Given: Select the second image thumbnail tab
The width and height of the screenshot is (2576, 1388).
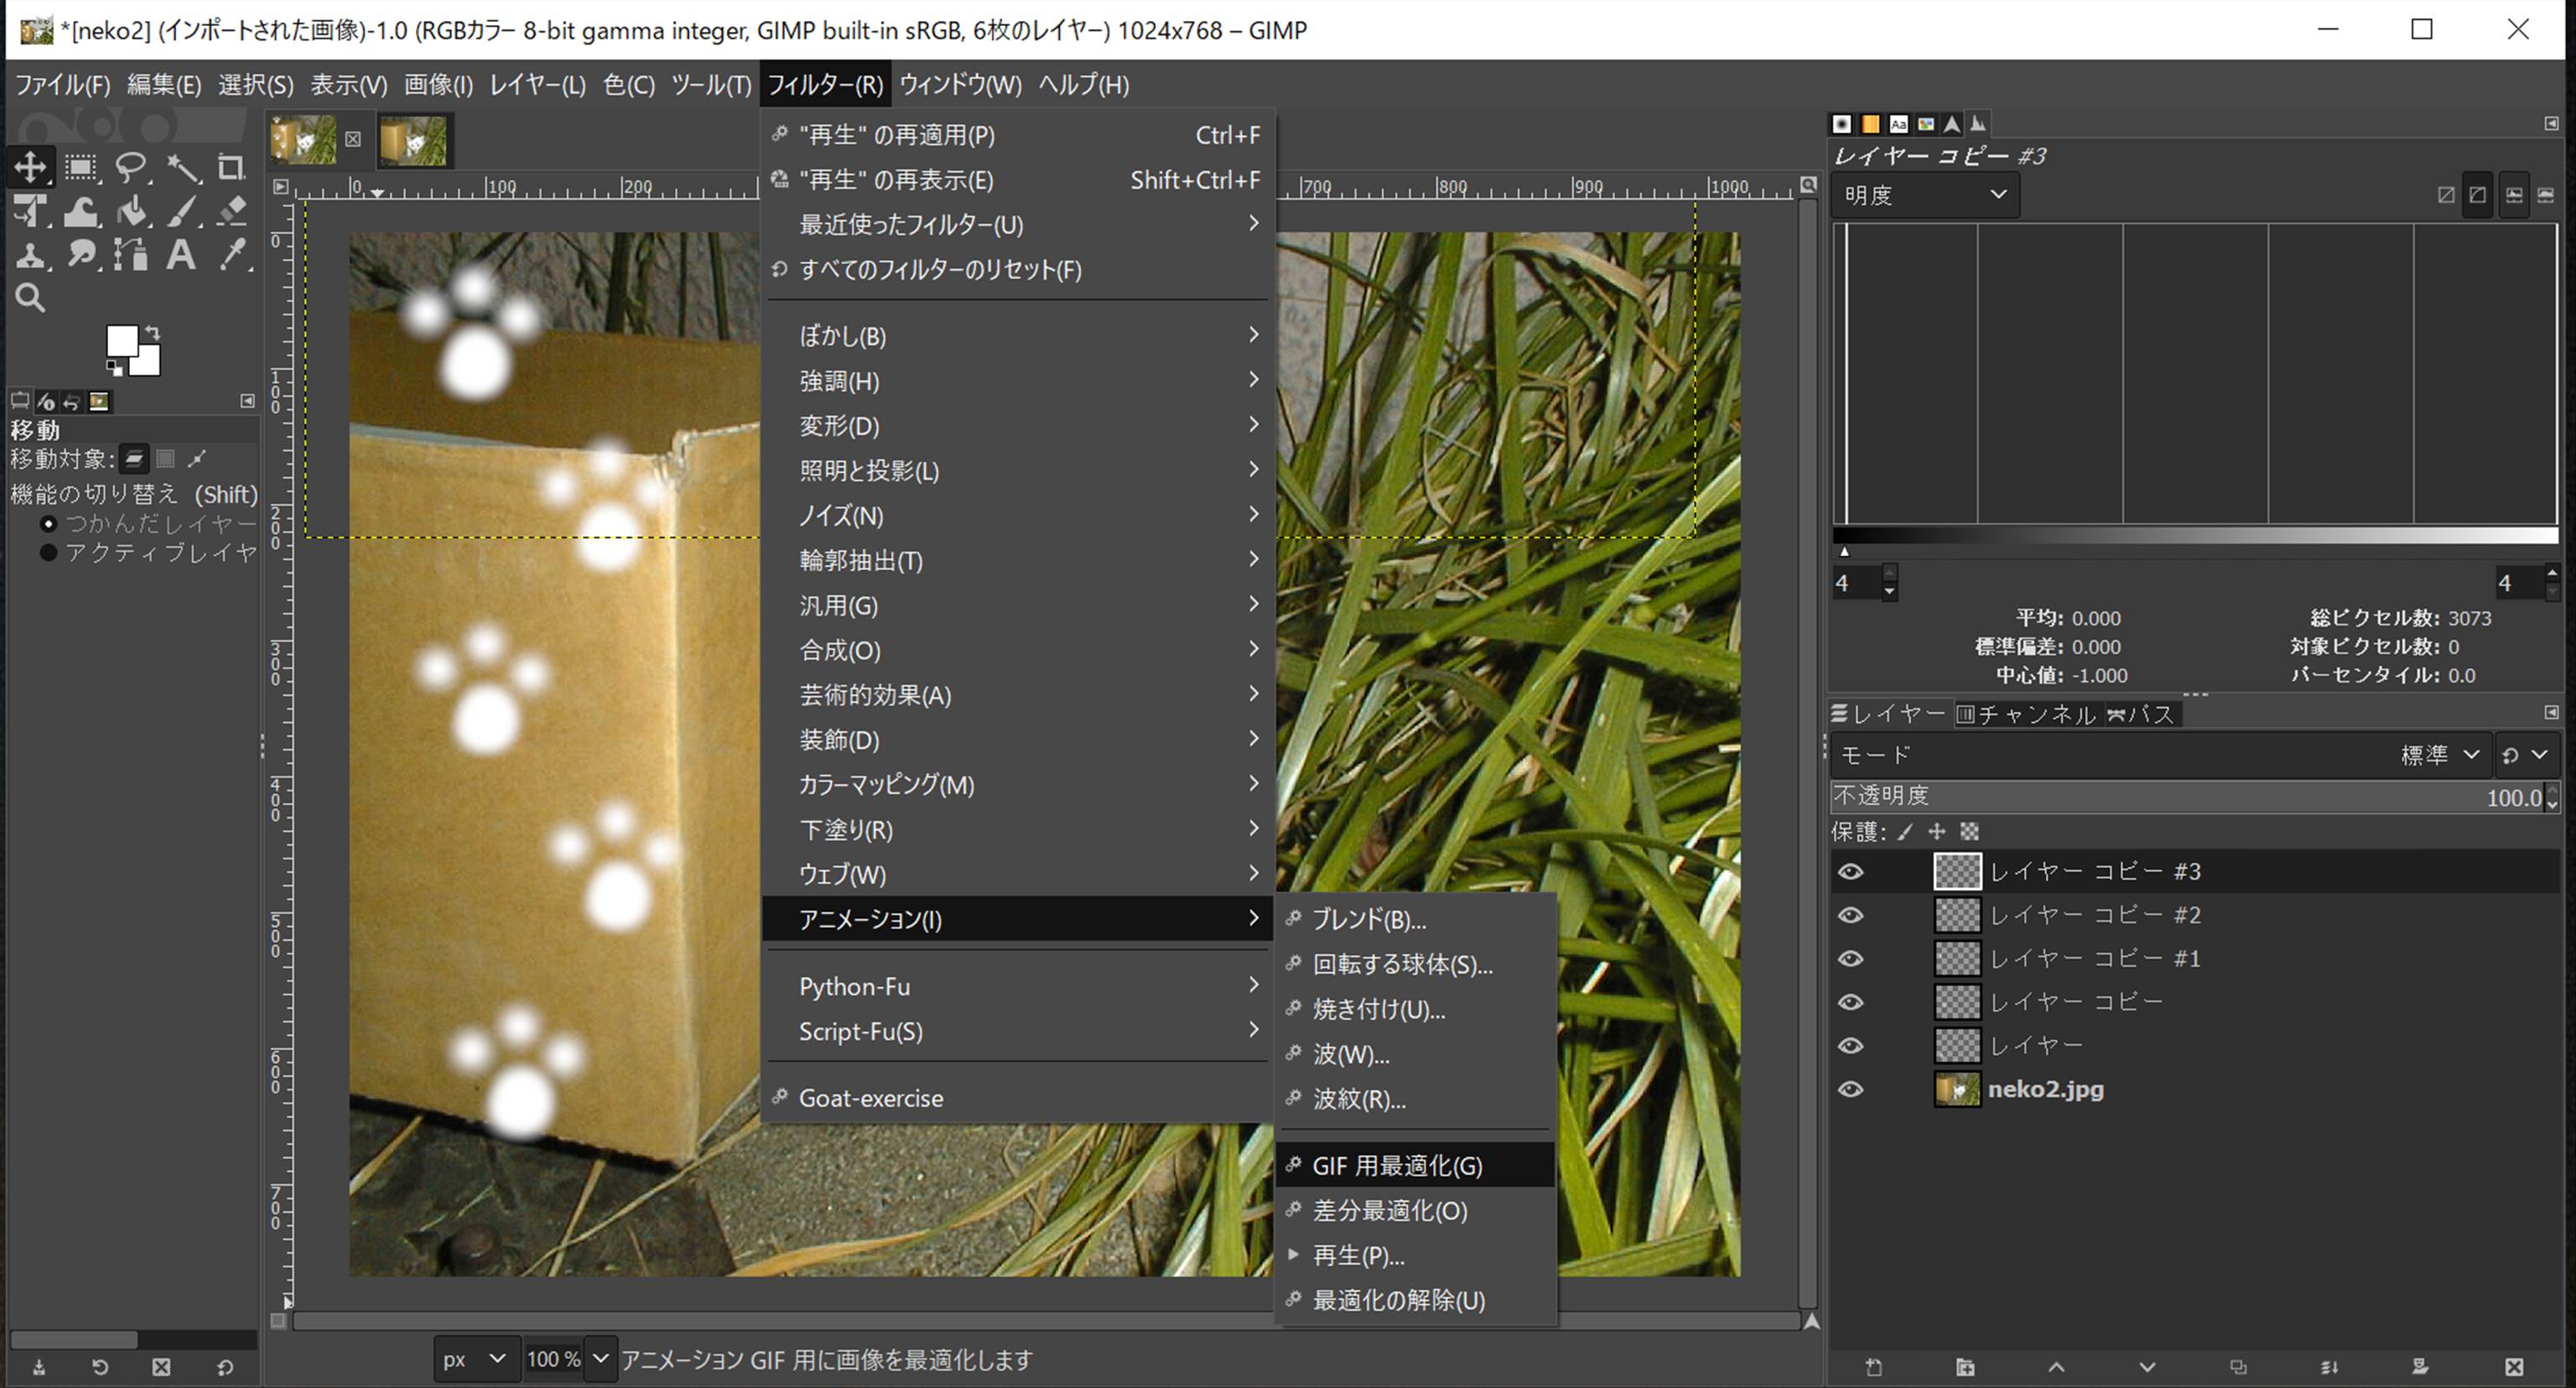Looking at the screenshot, I should click(414, 140).
